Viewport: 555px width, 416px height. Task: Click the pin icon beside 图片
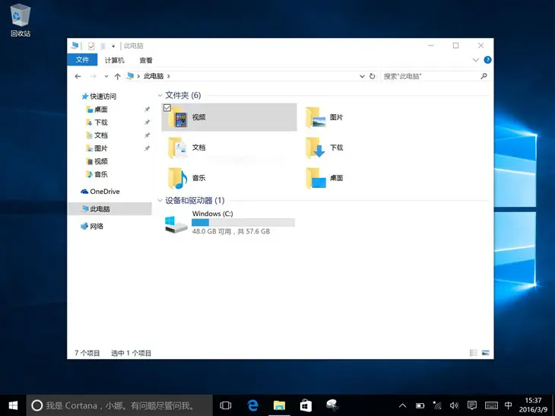pos(147,148)
